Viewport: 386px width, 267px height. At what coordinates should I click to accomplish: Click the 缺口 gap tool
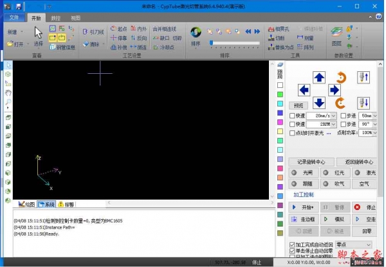[161, 38]
